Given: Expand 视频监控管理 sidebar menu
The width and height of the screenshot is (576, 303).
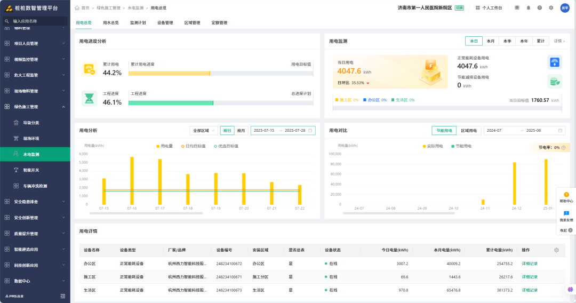Looking at the screenshot, I should [35, 59].
